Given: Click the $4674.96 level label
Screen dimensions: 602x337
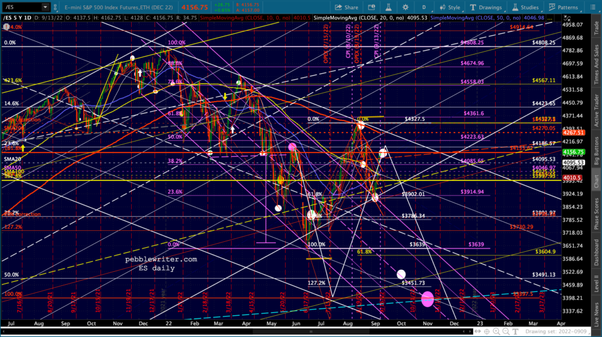Looking at the screenshot, I should tap(472, 63).
